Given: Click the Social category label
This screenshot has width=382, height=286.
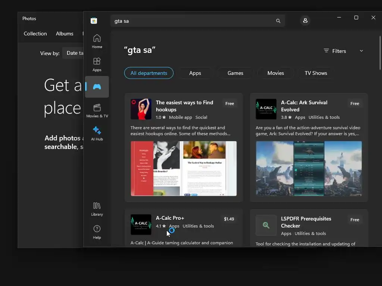Looking at the screenshot, I should 201,117.
